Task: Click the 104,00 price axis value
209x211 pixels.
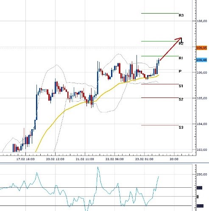Action: [202, 124]
